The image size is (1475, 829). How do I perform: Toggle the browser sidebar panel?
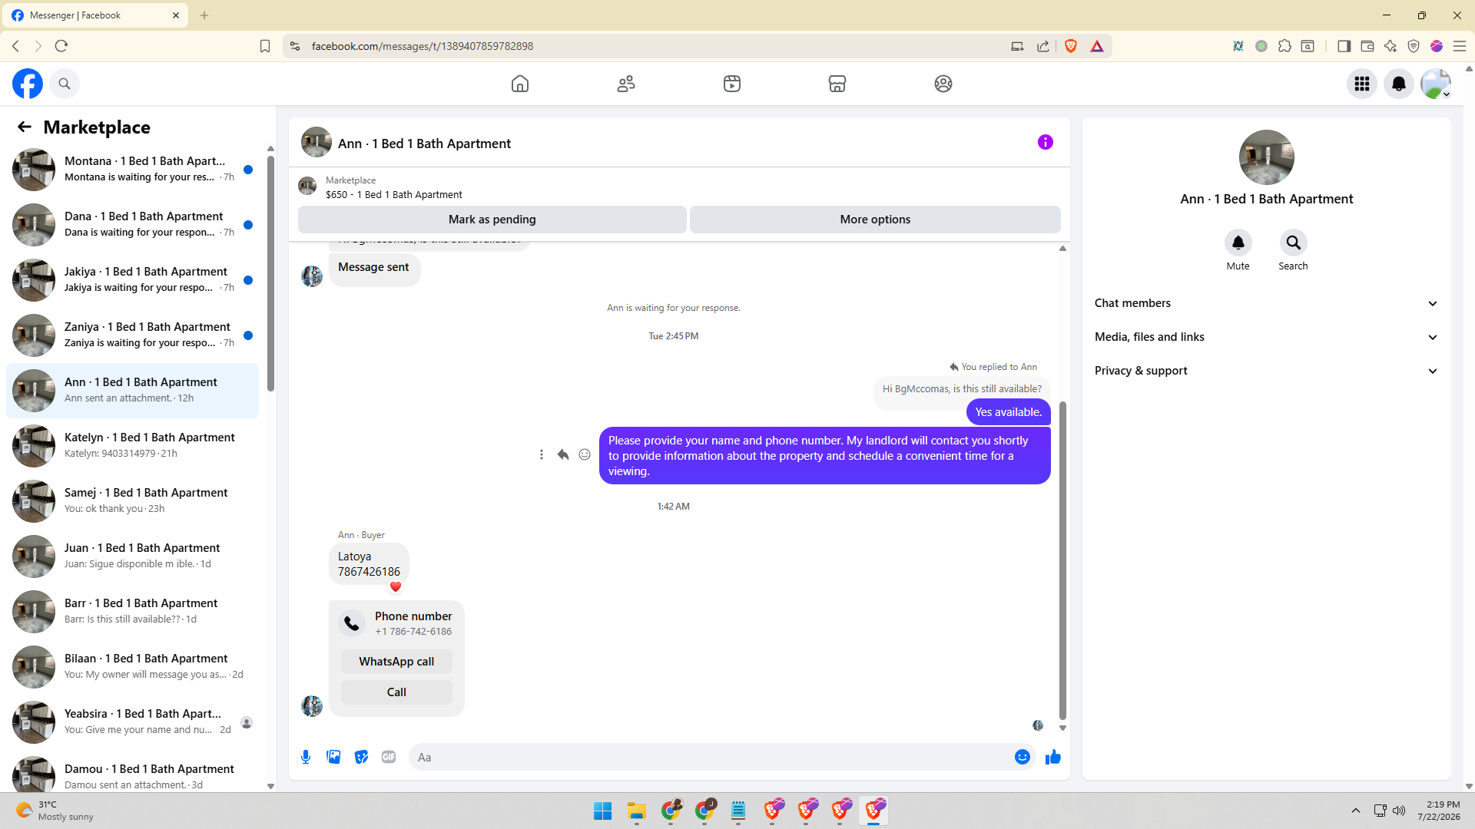[x=1344, y=46]
